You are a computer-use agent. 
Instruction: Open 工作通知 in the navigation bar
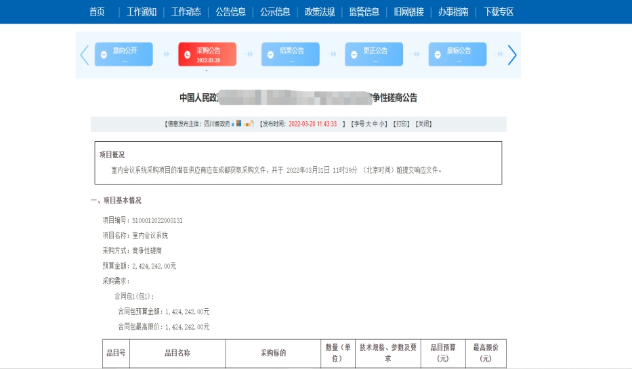coord(142,11)
